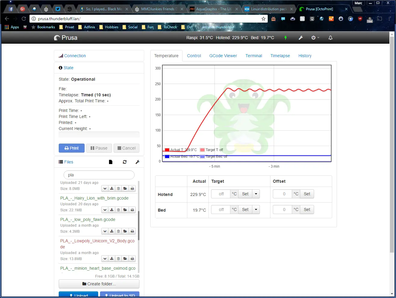396x298 pixels.
Task: Switch to the GCode Viewer tab
Action: [x=223, y=56]
